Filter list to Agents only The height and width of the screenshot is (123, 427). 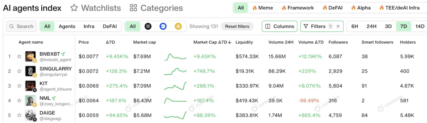67,26
